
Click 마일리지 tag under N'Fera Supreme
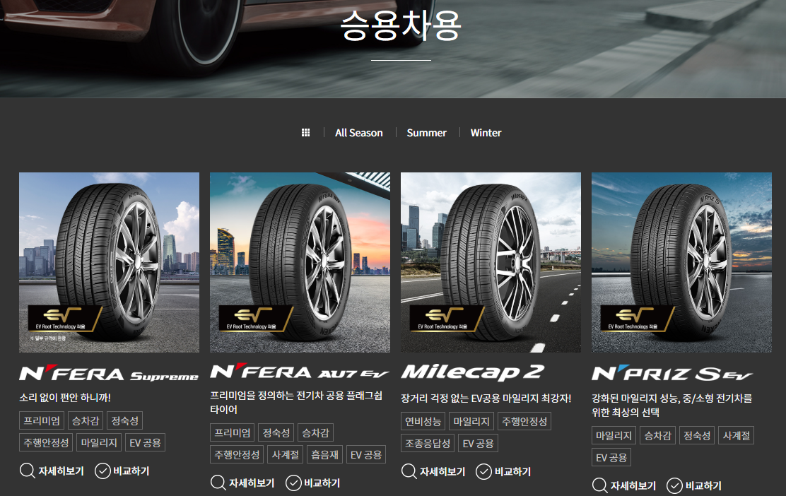coord(99,442)
